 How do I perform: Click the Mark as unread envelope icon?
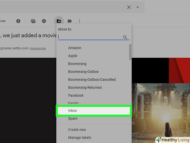point(33,21)
